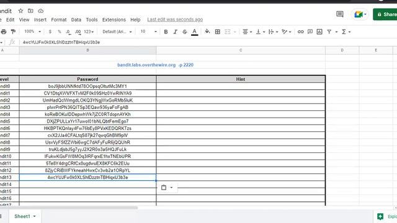This screenshot has height=223, width=397.
Task: Create a filter
Action: click(x=329, y=32)
